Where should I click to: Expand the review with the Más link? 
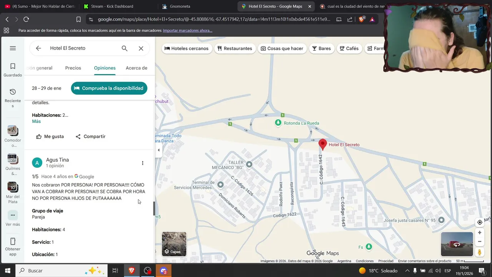(36, 121)
